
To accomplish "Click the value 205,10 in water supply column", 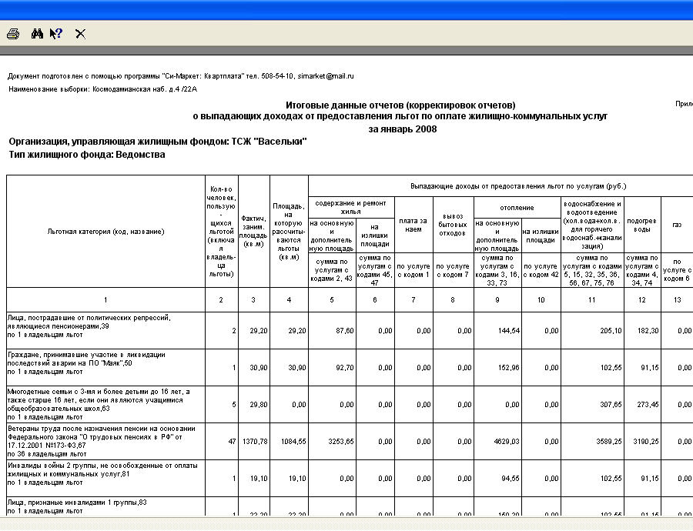I will pyautogui.click(x=611, y=330).
